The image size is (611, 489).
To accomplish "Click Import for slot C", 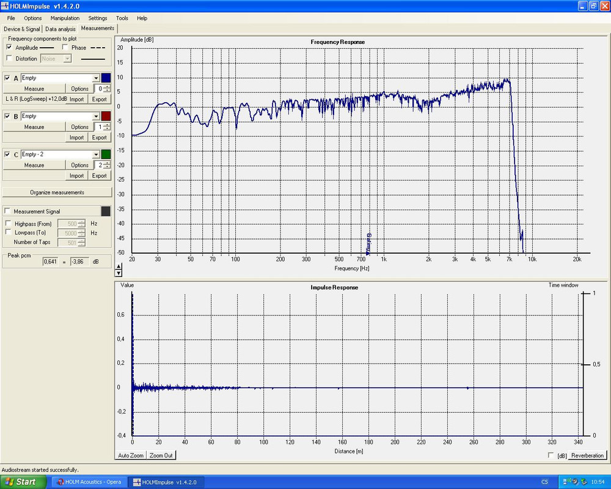I will tap(76, 175).
